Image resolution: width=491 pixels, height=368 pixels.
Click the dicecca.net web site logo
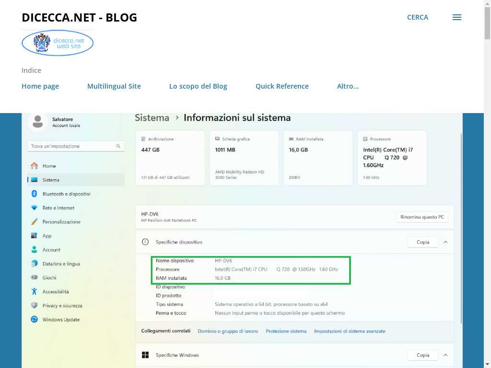[x=58, y=43]
